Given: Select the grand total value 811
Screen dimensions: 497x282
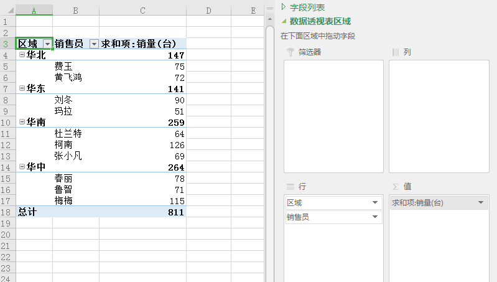Looking at the screenshot, I should (142, 212).
